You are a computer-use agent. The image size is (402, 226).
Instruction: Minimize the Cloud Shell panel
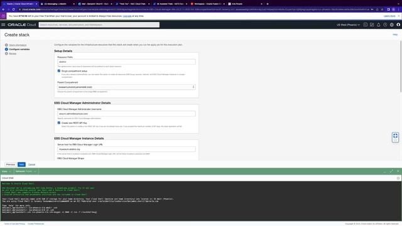tap(384, 171)
